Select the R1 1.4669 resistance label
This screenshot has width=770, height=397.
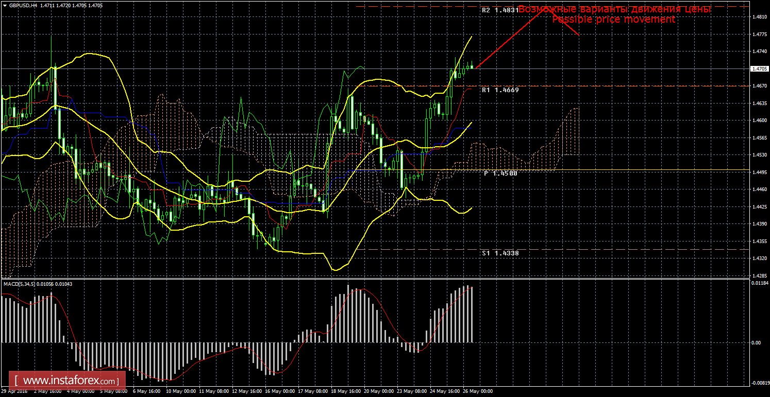(500, 90)
